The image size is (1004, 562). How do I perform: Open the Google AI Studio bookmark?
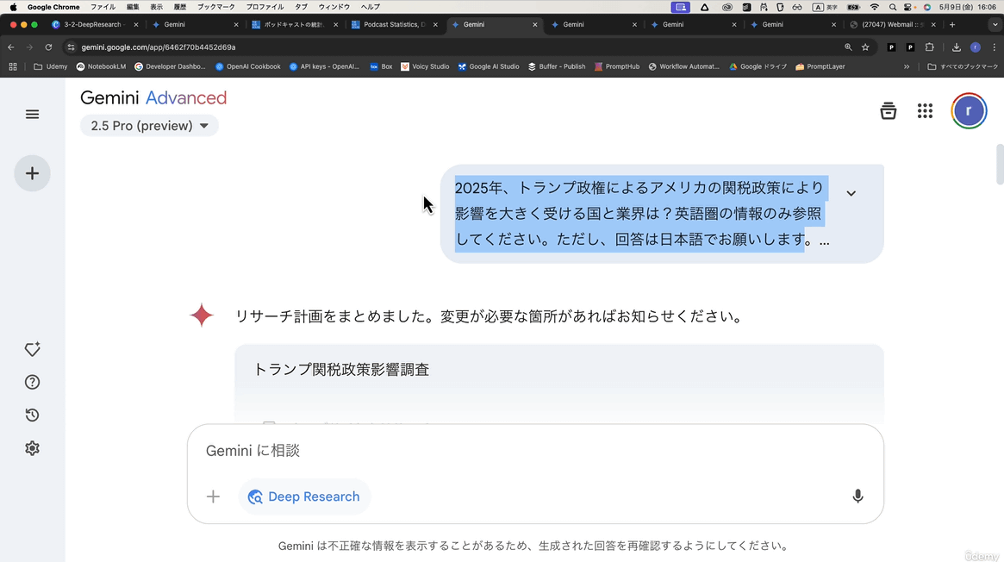[x=489, y=66]
